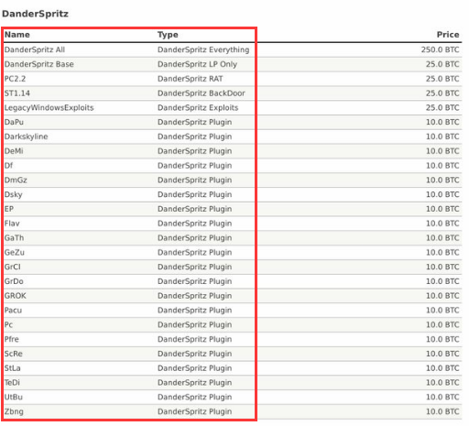Image resolution: width=469 pixels, height=426 pixels.
Task: Select the Pc plugin name
Action: tap(8, 325)
